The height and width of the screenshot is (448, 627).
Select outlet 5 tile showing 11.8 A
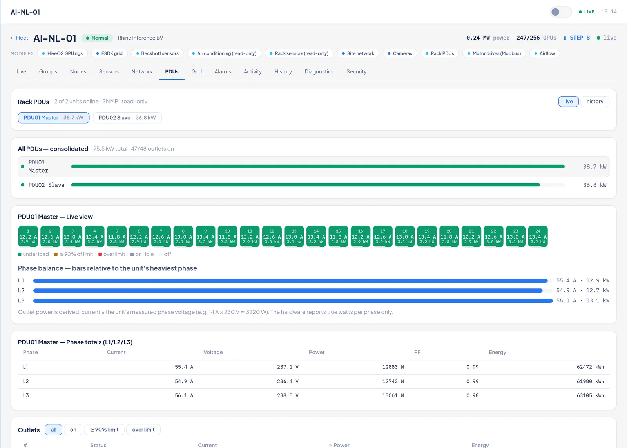(117, 236)
